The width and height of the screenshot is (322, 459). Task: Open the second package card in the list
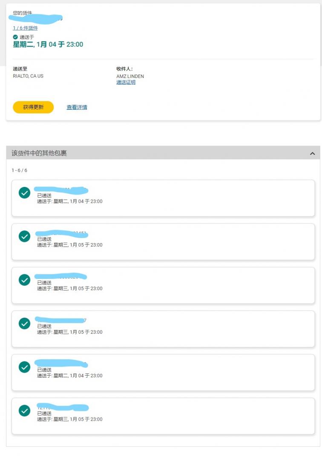[163, 242]
